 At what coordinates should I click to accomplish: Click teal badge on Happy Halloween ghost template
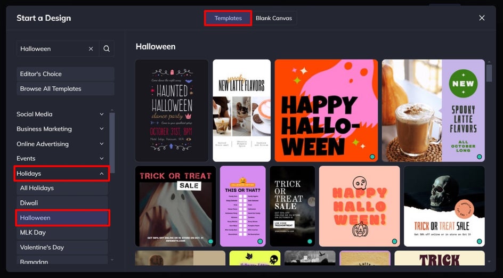tap(372, 157)
